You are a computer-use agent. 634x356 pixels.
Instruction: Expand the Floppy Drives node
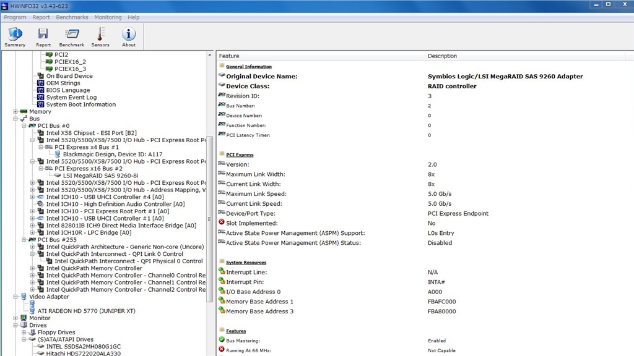click(x=24, y=332)
